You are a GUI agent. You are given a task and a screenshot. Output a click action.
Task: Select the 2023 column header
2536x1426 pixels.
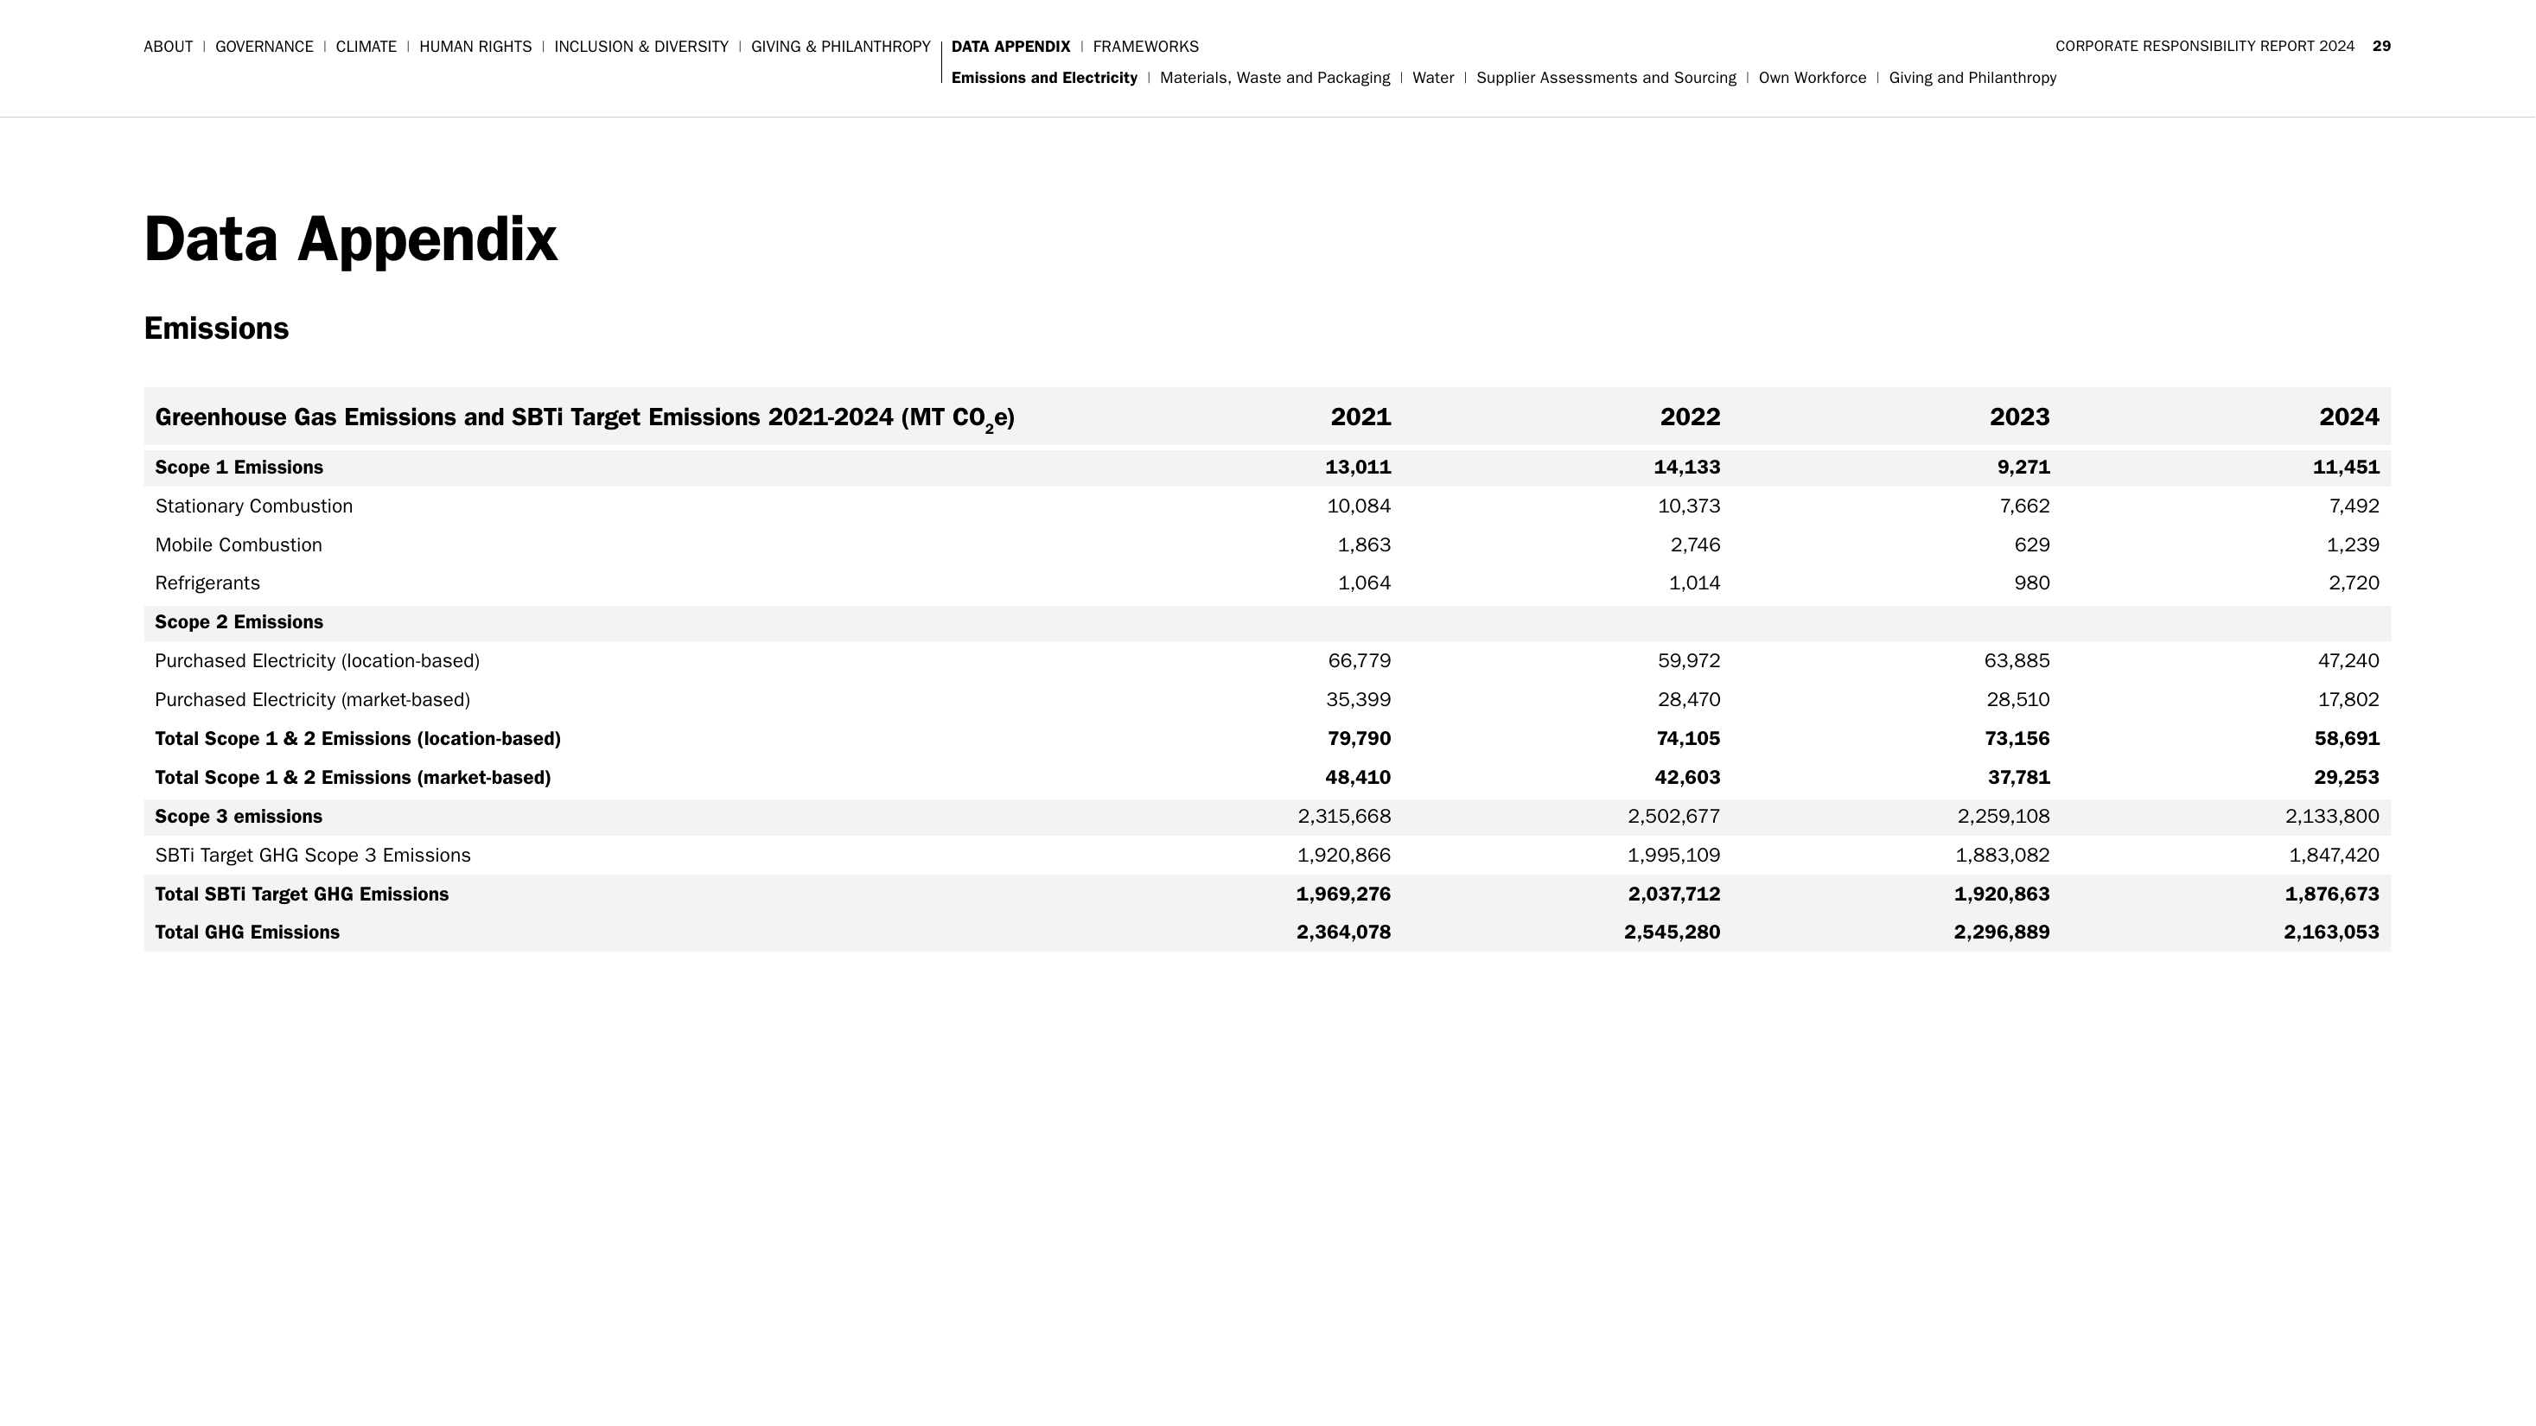point(2020,417)
